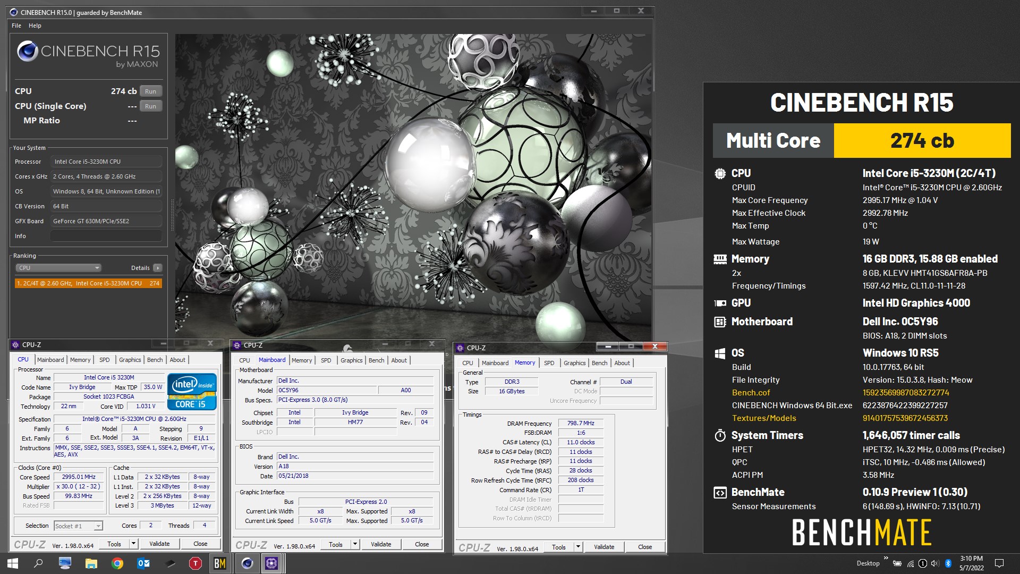Open SPD tab in CPU-tab CPU-Z window
This screenshot has width=1020, height=574.
point(105,360)
